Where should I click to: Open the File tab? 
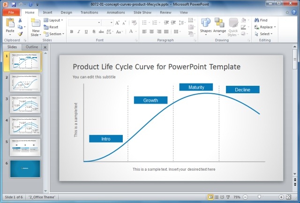[x=11, y=13]
